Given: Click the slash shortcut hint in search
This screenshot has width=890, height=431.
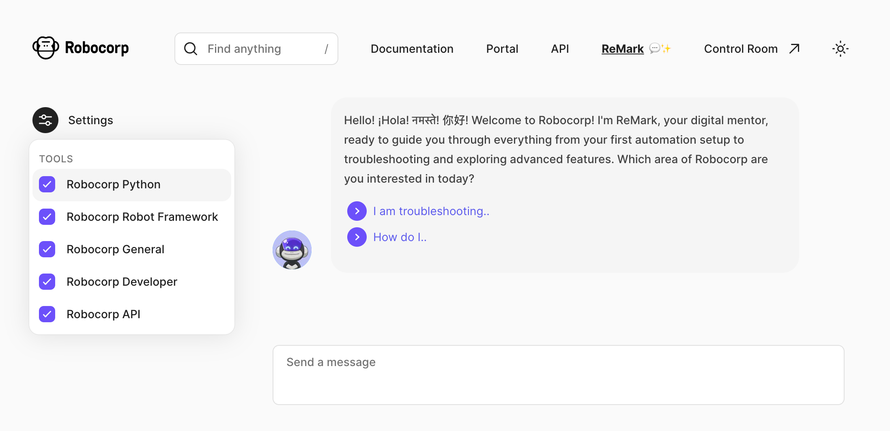Looking at the screenshot, I should pos(326,49).
